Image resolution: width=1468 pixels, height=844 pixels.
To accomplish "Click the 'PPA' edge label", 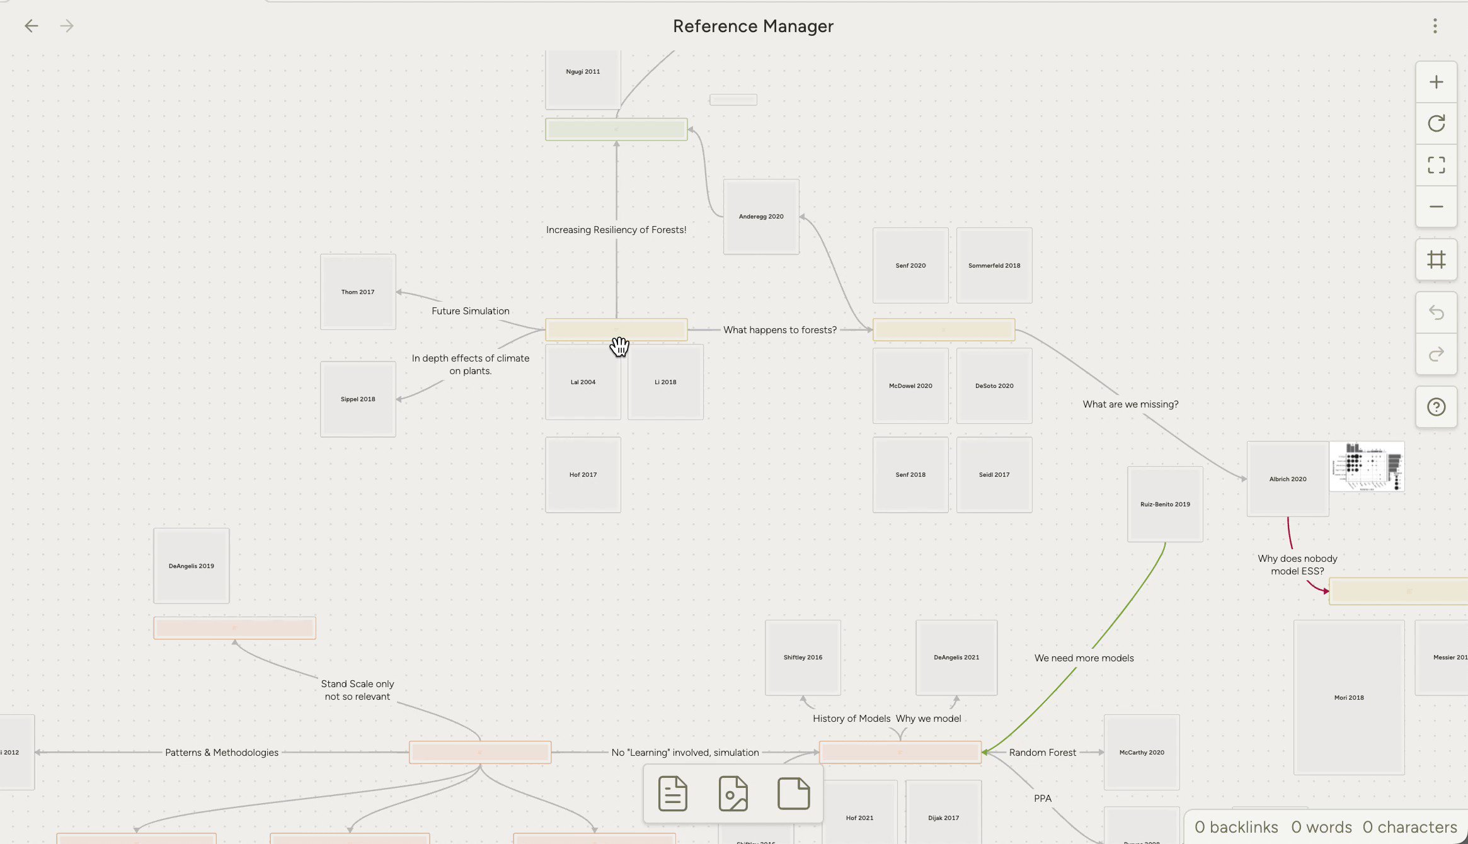I will (x=1043, y=799).
